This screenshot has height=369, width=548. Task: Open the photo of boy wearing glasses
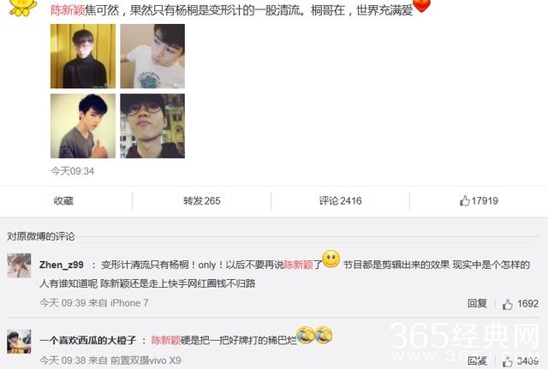click(x=152, y=126)
